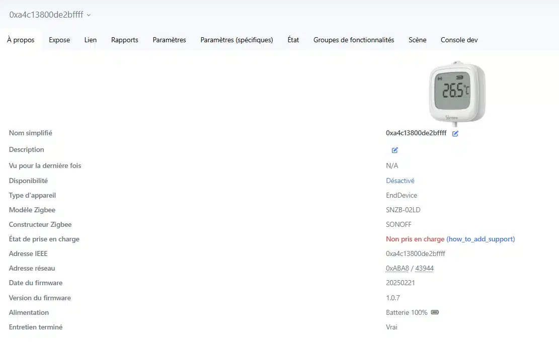Click the État de prise en charge label

(x=44, y=239)
